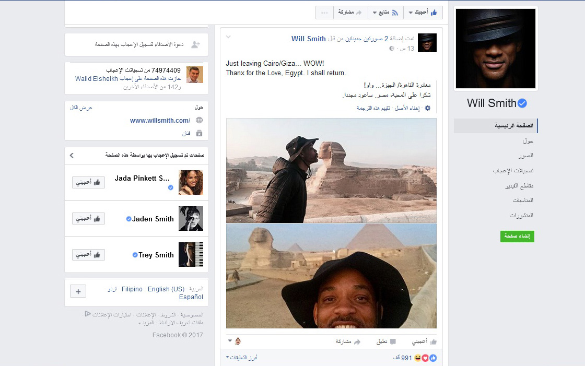
Task: Go to الصور in the page menu
Action: (x=525, y=156)
